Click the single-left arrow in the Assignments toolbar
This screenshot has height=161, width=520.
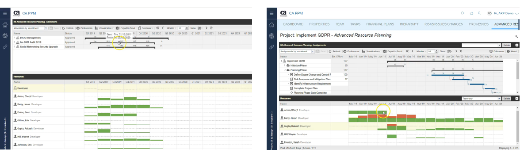[412, 51]
